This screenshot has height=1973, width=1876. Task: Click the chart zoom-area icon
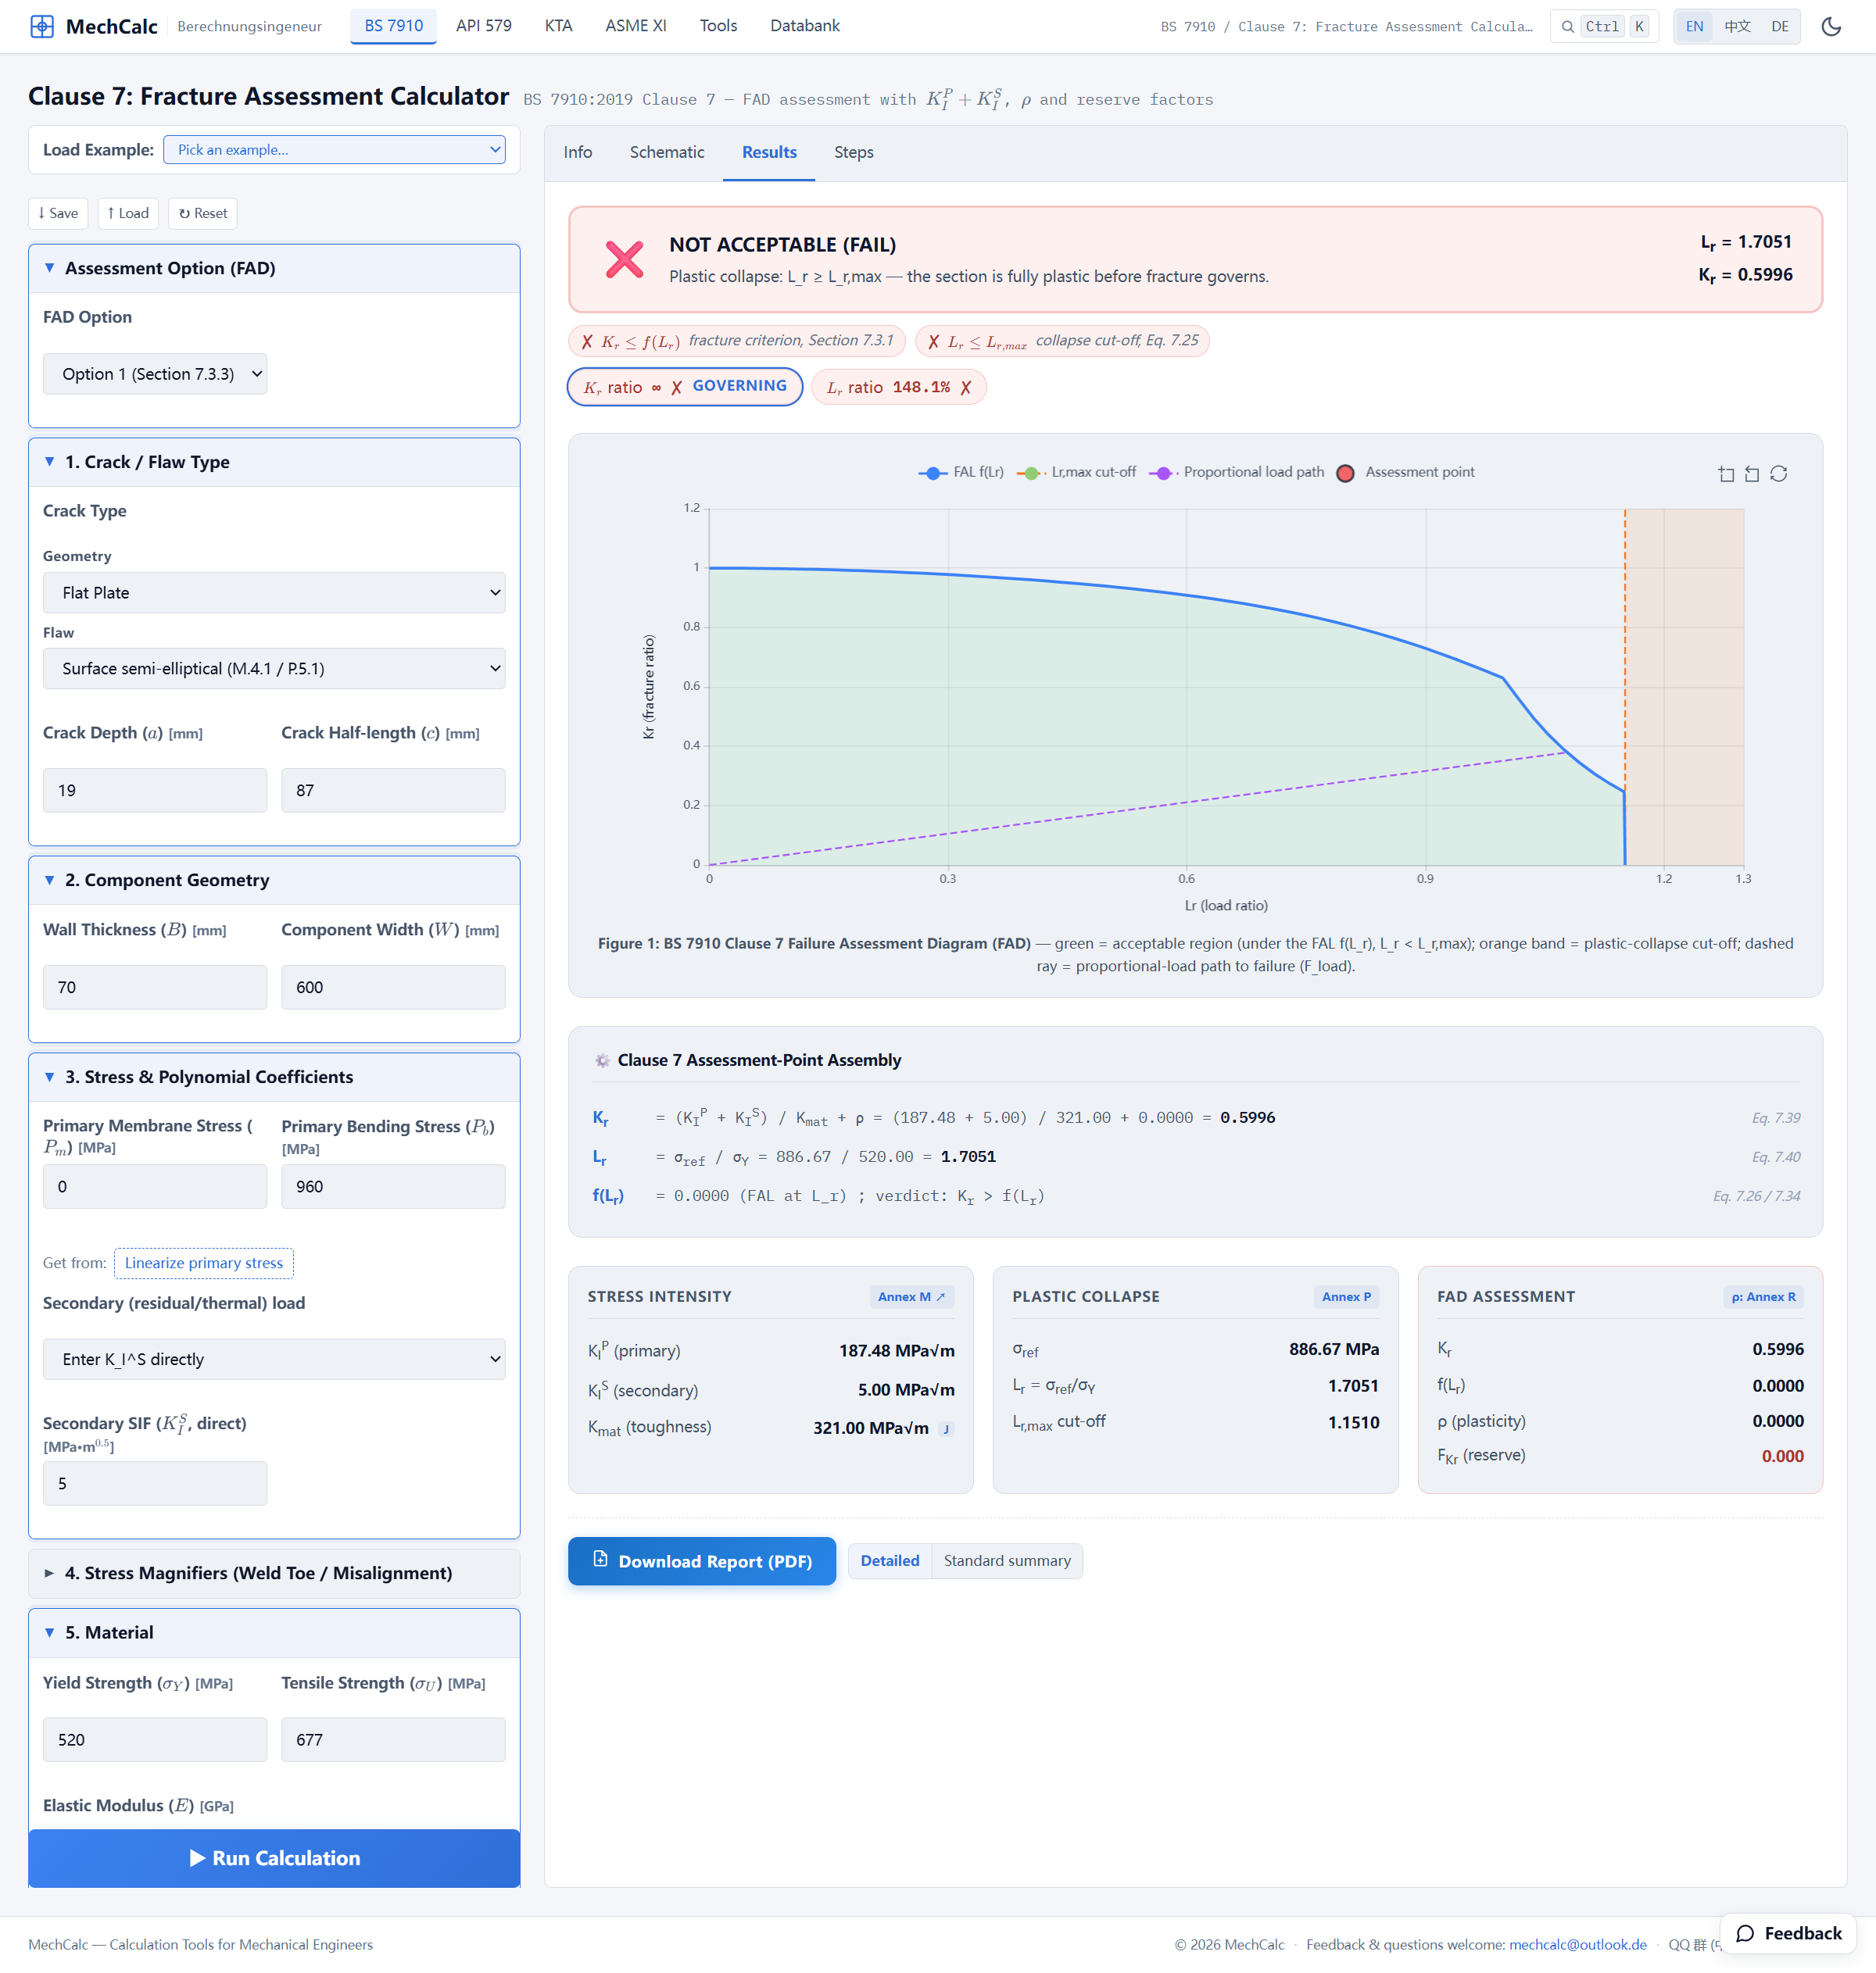[x=1726, y=474]
